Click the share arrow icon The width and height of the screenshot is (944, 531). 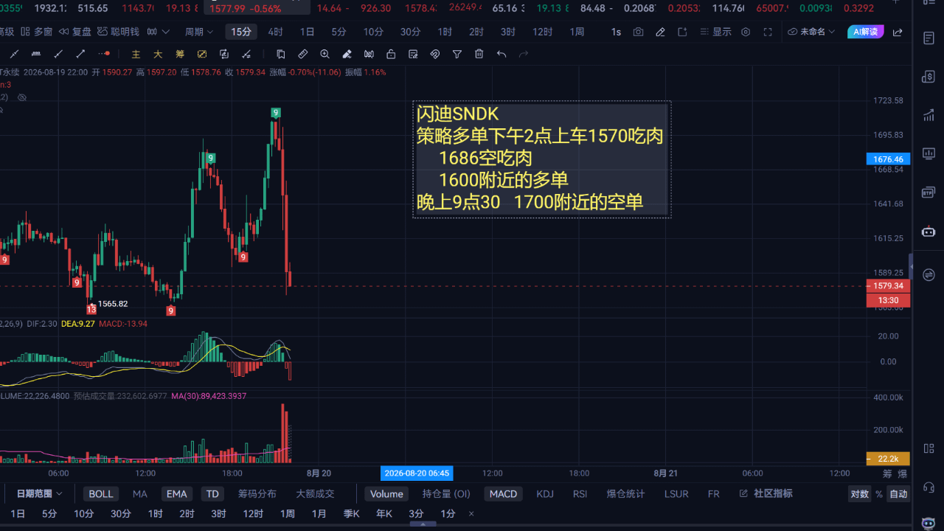898,32
